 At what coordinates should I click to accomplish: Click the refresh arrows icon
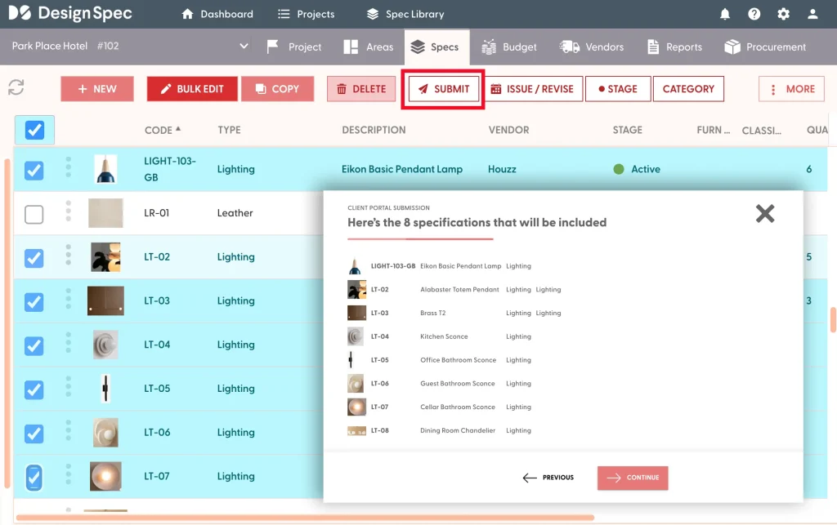click(16, 88)
